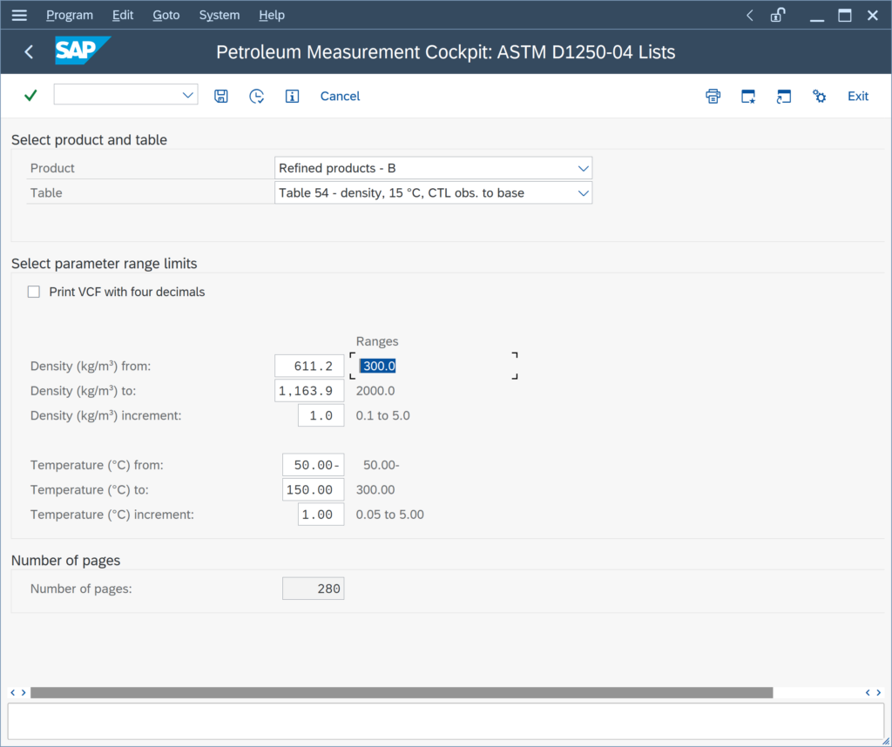The height and width of the screenshot is (747, 892).
Task: Click the SAP logo
Action: pyautogui.click(x=82, y=50)
